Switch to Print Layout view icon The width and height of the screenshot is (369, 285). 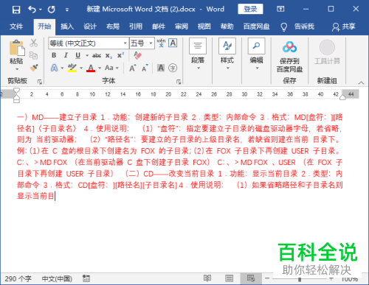point(230,278)
